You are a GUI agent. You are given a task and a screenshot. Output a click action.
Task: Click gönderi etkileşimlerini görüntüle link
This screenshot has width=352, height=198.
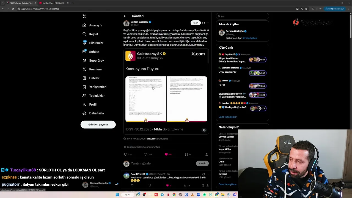(142, 147)
